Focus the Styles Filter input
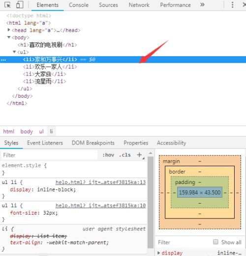Image resolution: width=246 pixels, height=256 pixels. point(49,155)
